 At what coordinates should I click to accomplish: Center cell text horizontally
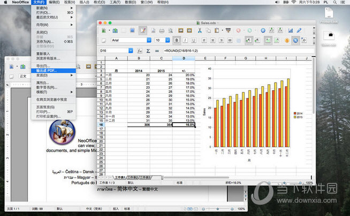point(212,40)
